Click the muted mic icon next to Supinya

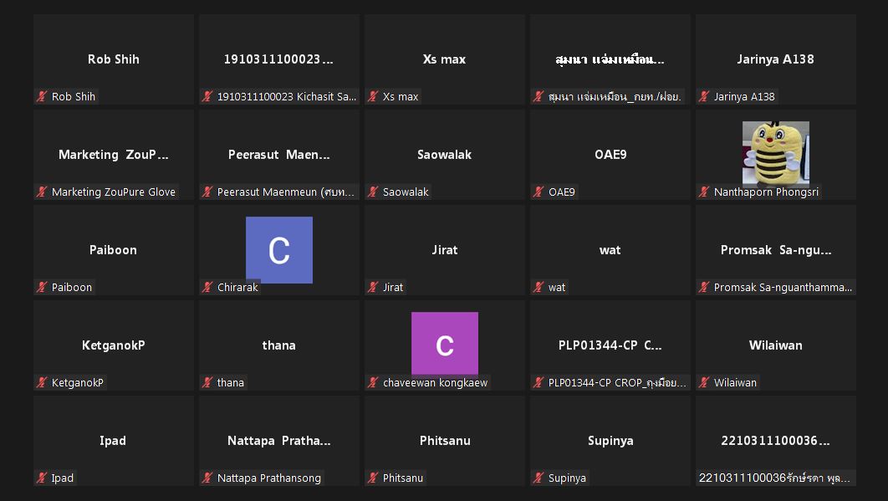538,478
